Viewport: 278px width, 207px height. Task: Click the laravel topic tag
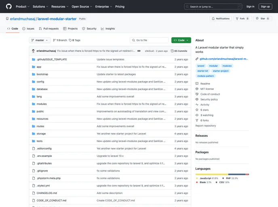[x=201, y=66]
